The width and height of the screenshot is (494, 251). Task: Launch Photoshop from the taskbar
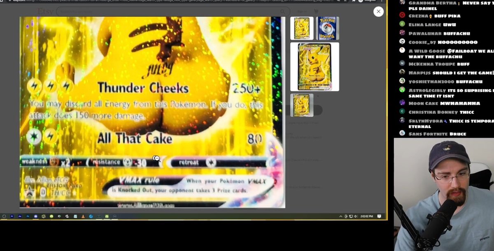click(x=28, y=216)
